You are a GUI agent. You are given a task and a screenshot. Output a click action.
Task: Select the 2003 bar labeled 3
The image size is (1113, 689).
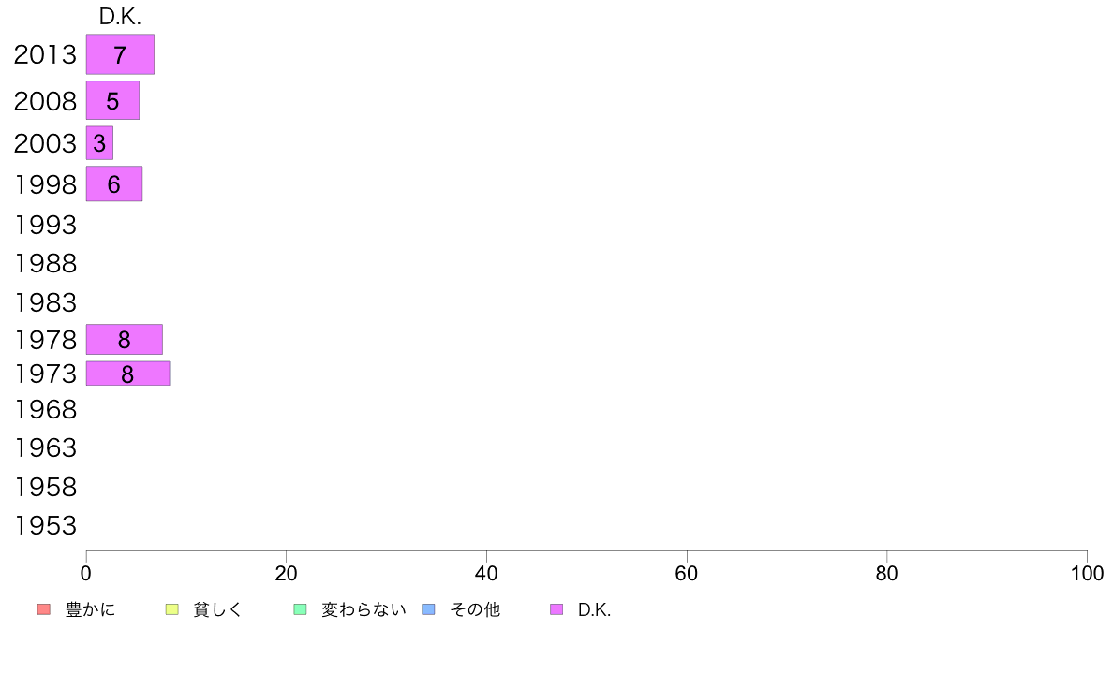(x=99, y=142)
